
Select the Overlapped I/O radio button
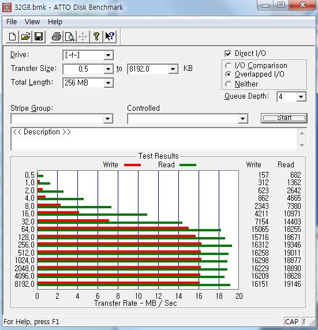coord(228,74)
